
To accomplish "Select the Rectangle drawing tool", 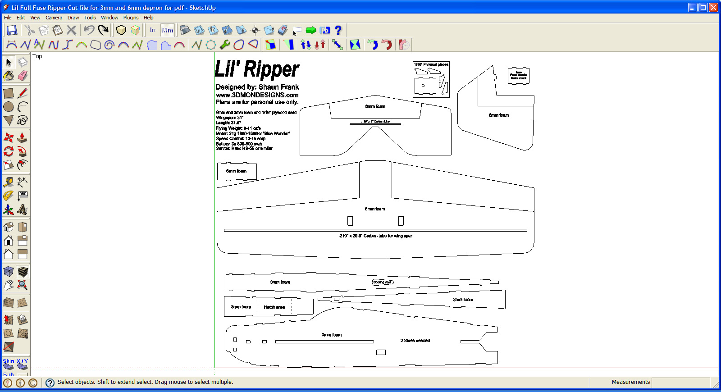I will click(x=9, y=93).
